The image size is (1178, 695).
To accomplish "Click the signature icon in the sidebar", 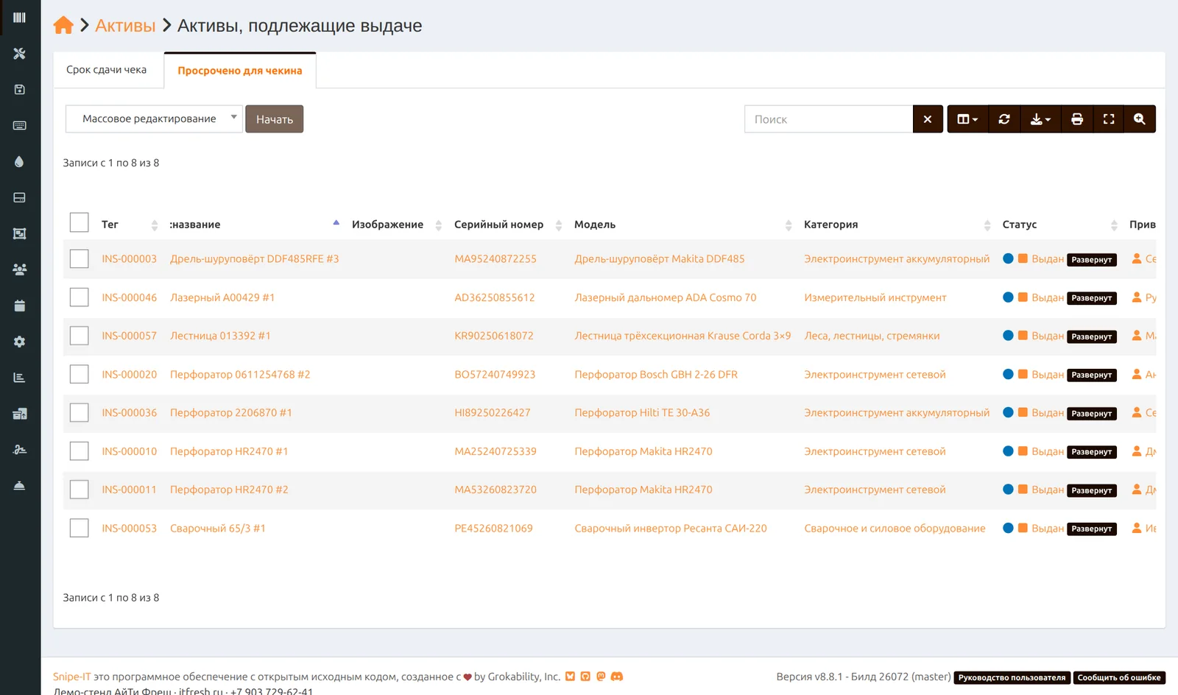I will point(20,450).
